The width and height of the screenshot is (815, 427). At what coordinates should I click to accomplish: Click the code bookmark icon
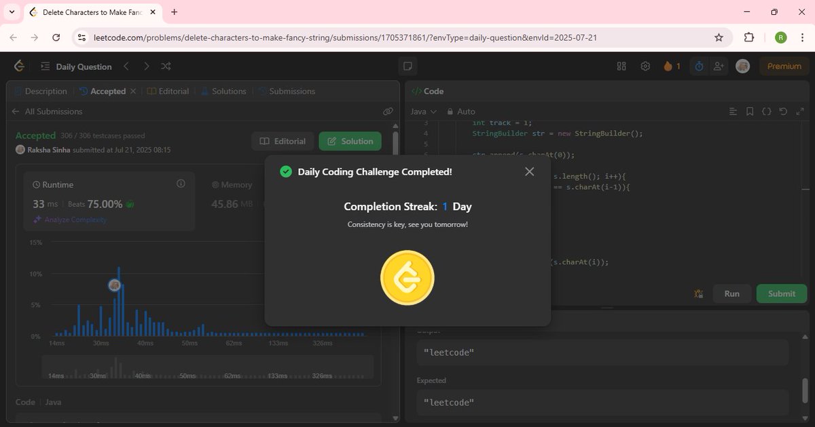(x=750, y=111)
